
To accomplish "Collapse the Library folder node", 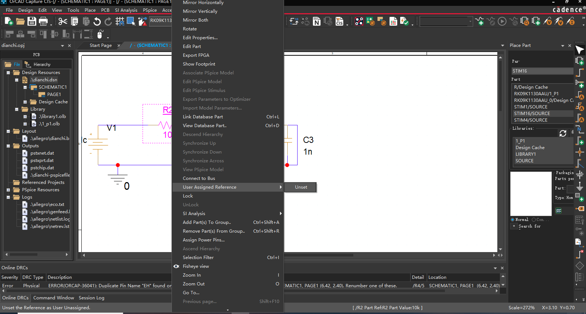I will tap(16, 109).
